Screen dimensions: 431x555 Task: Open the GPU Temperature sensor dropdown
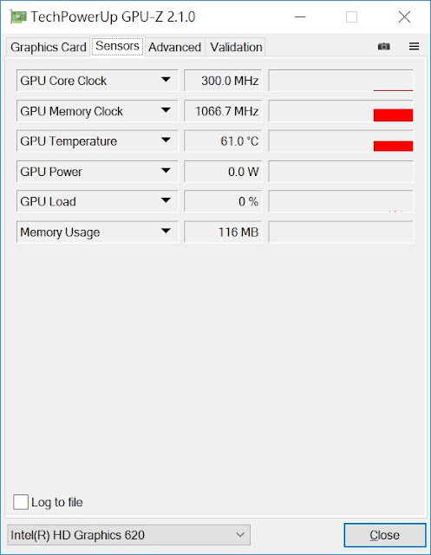click(97, 140)
